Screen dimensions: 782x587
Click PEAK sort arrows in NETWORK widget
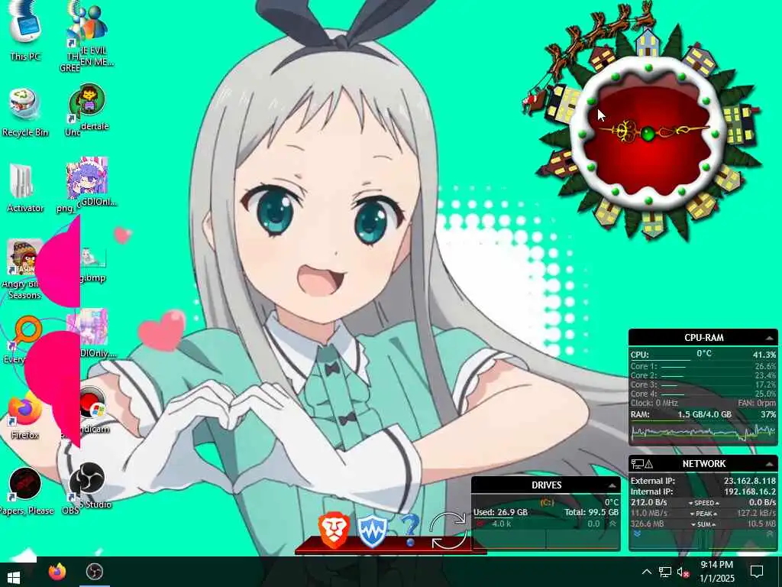pyautogui.click(x=703, y=514)
